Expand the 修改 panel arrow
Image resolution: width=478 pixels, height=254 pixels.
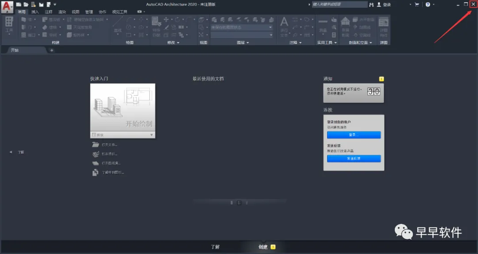(x=178, y=42)
